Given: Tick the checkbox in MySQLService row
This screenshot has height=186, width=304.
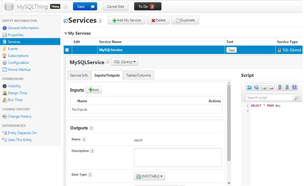Looking at the screenshot, I should [67, 50].
